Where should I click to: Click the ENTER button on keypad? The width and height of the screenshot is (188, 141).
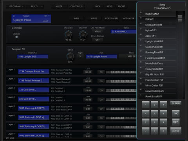coord(176,131)
